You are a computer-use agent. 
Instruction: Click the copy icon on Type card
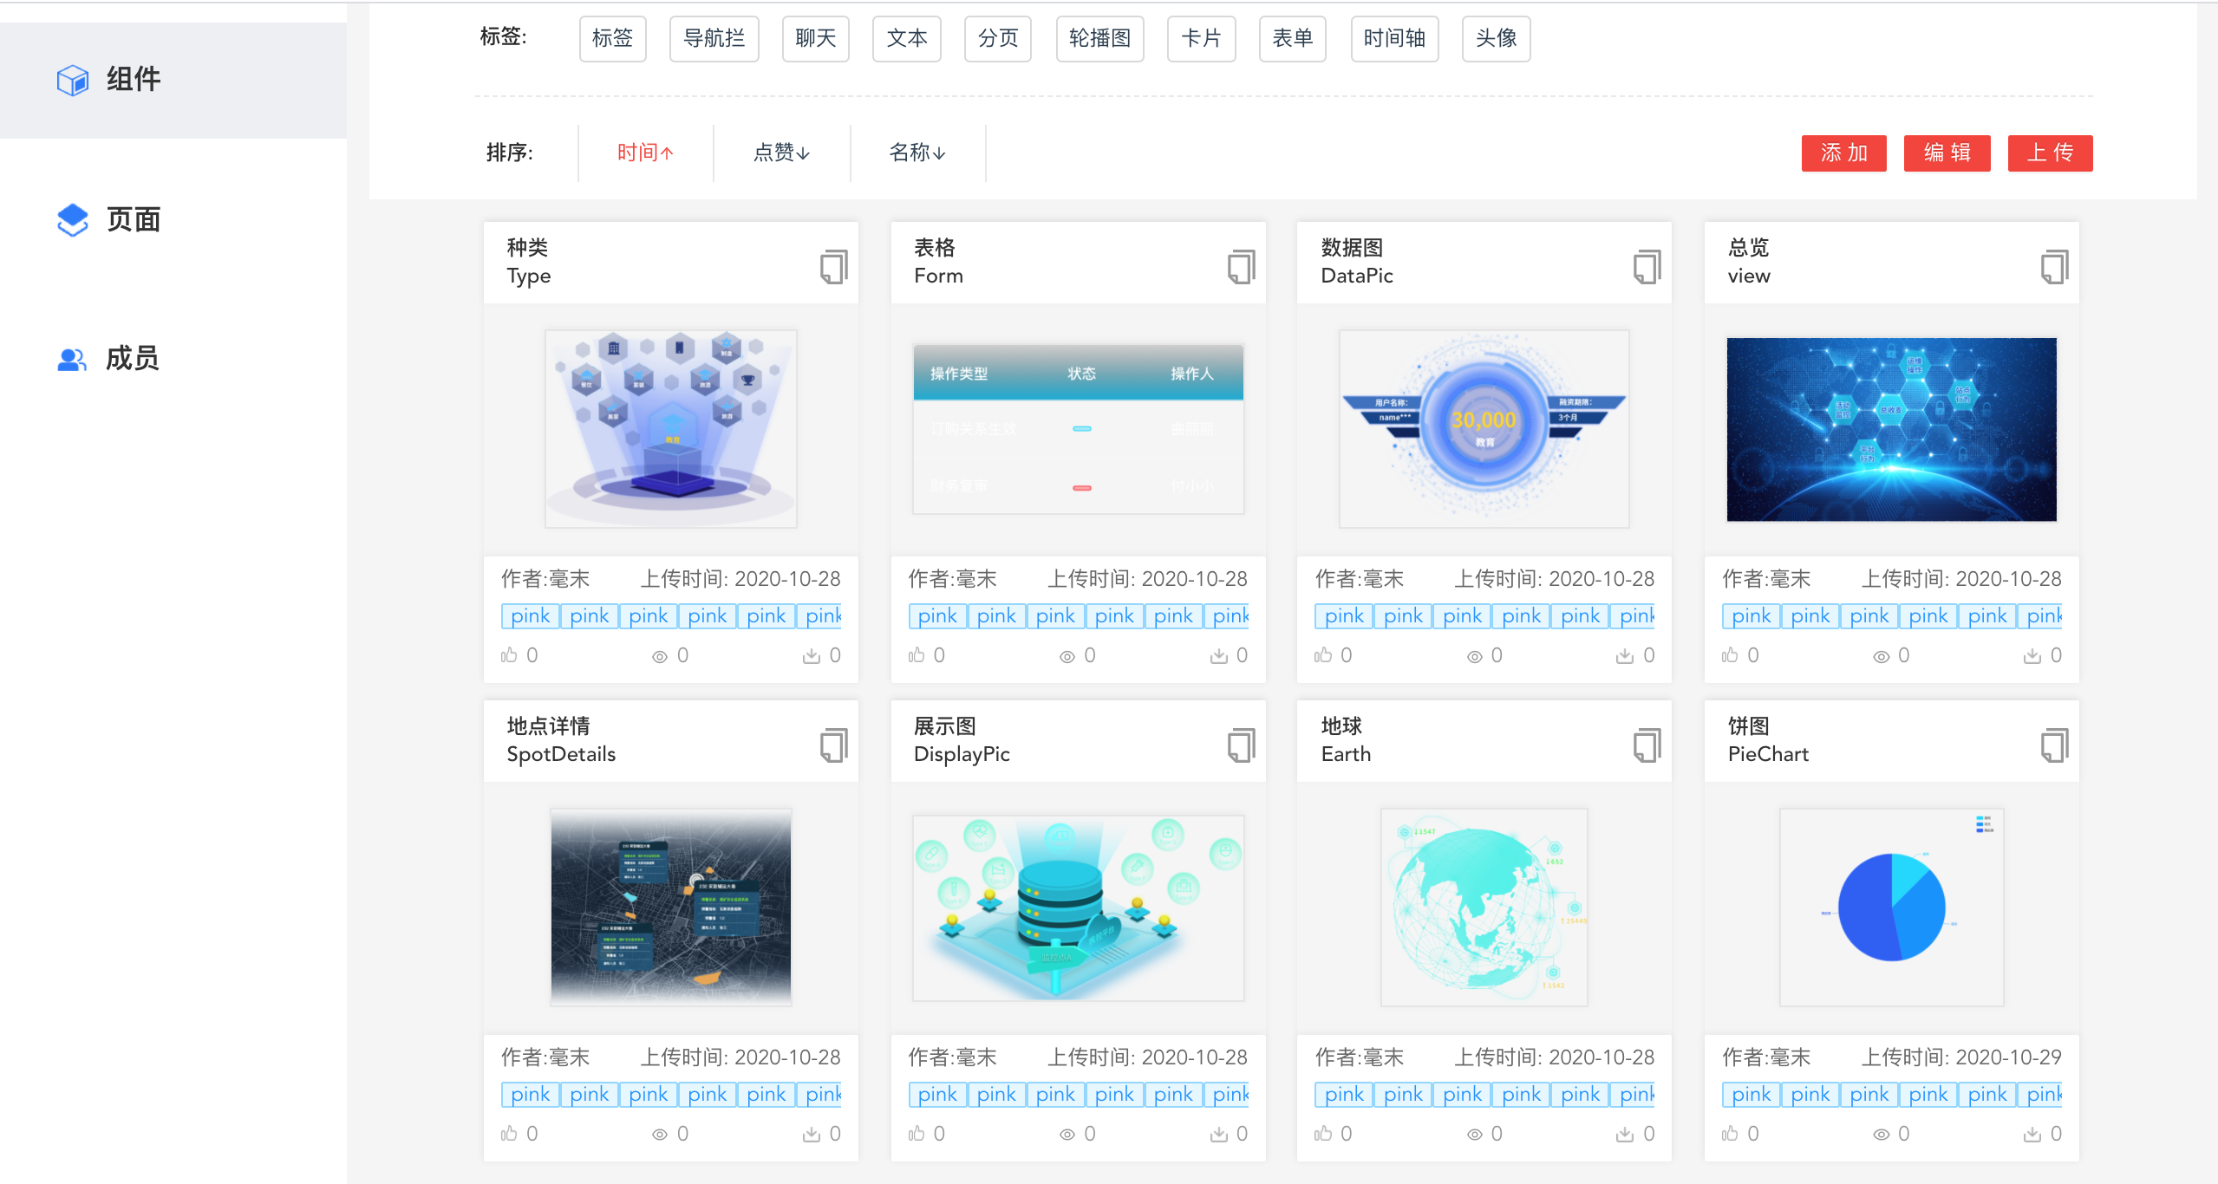833,267
